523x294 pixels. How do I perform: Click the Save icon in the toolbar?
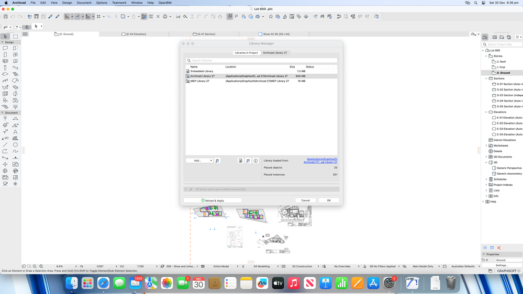6,16
